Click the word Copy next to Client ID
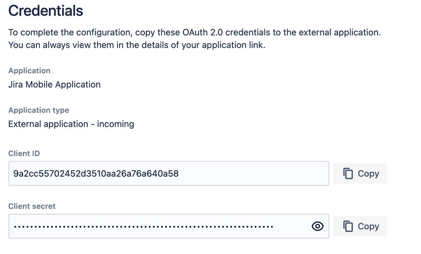 click(368, 174)
